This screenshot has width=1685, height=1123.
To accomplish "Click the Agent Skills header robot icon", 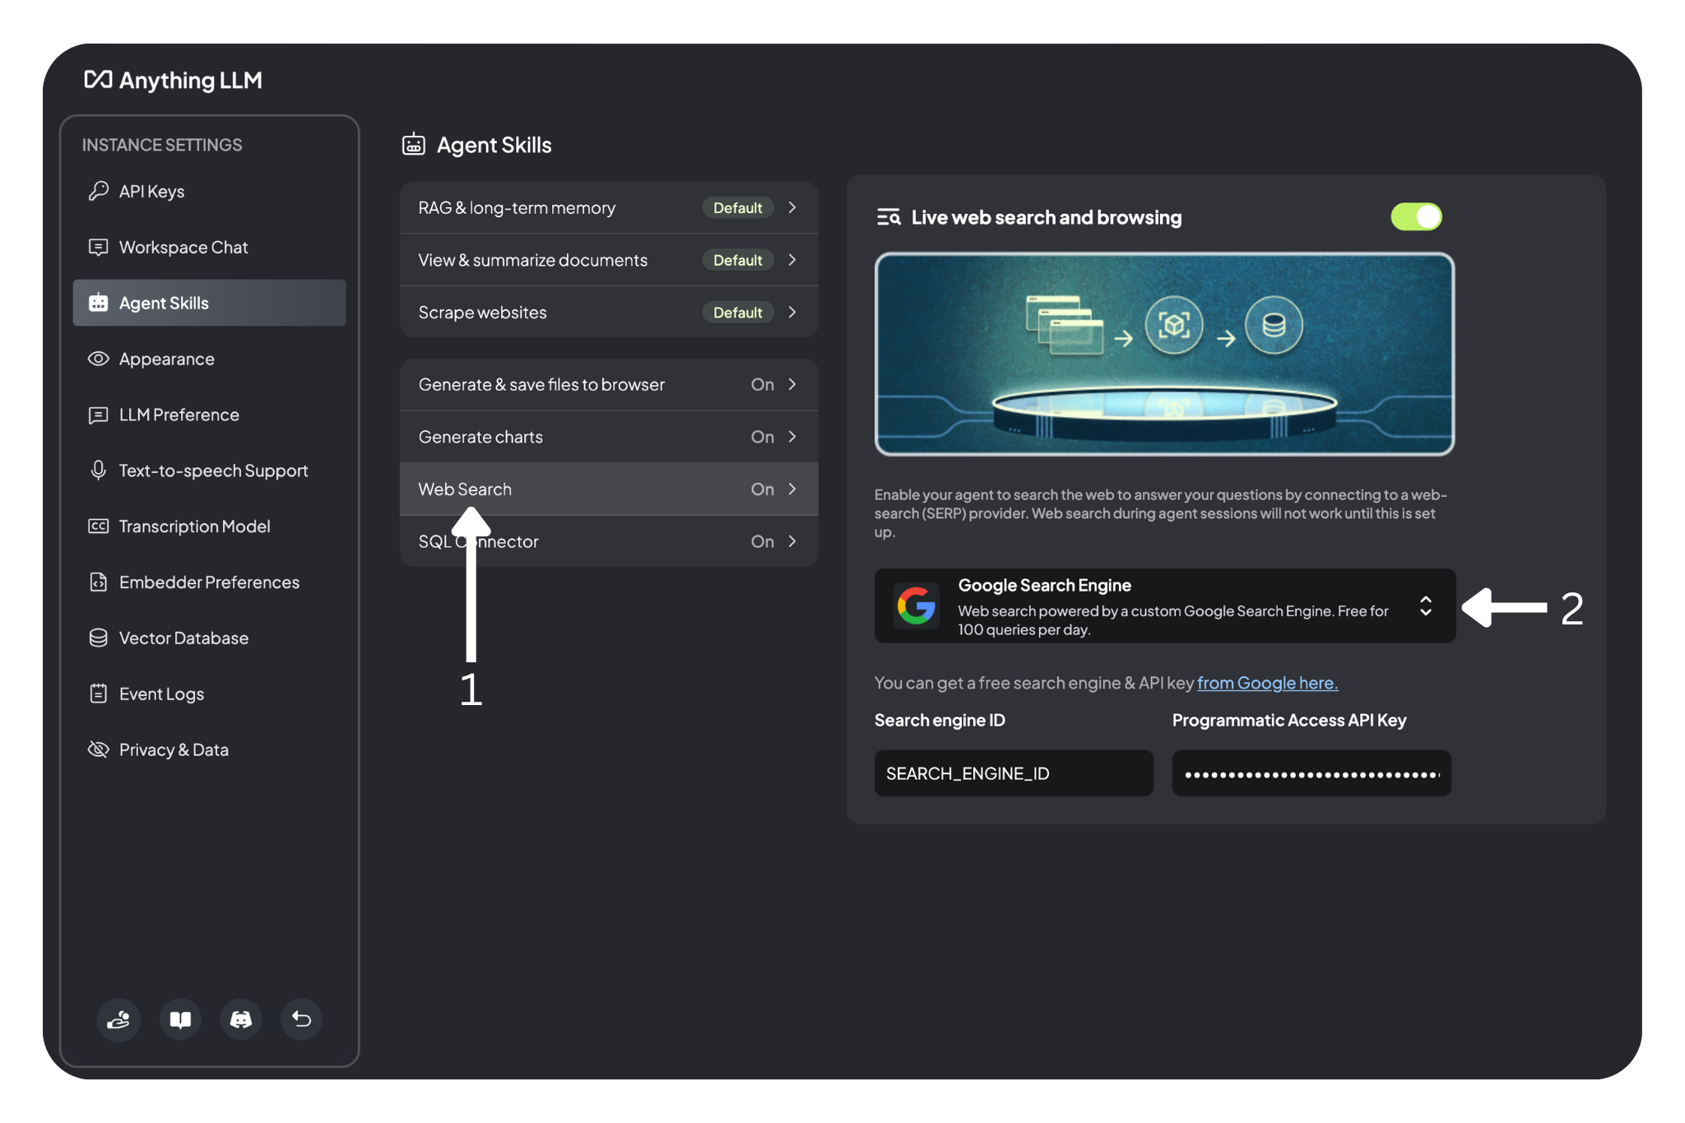I will (x=413, y=144).
